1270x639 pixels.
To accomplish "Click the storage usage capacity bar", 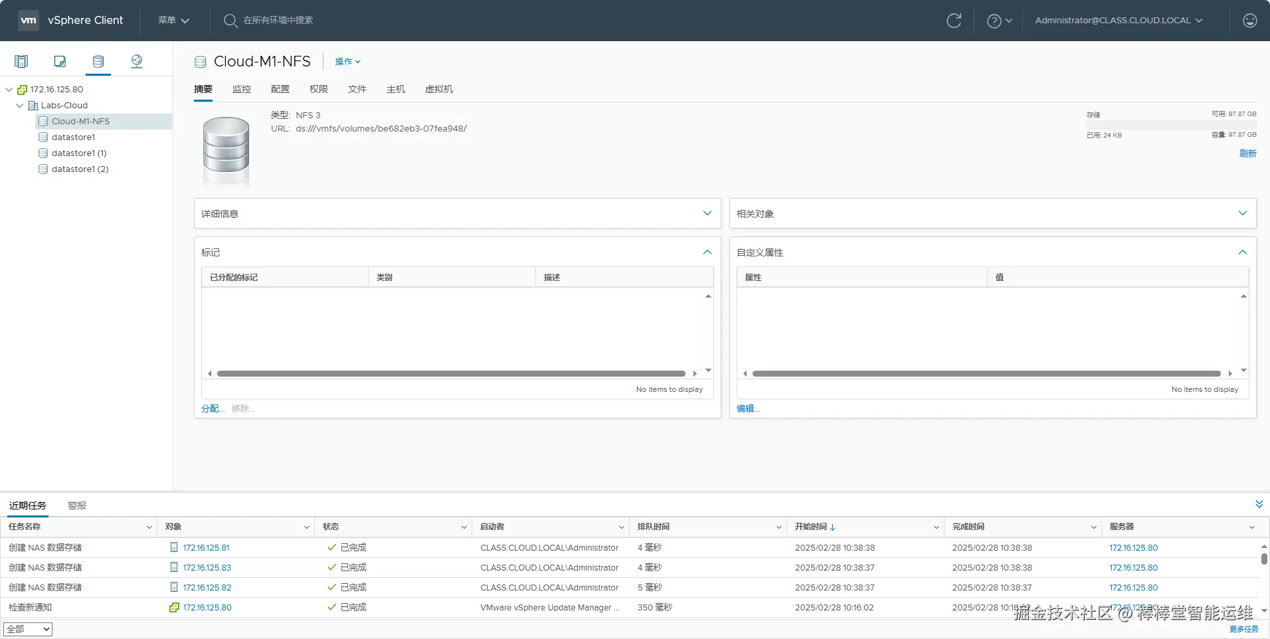I will [1172, 124].
